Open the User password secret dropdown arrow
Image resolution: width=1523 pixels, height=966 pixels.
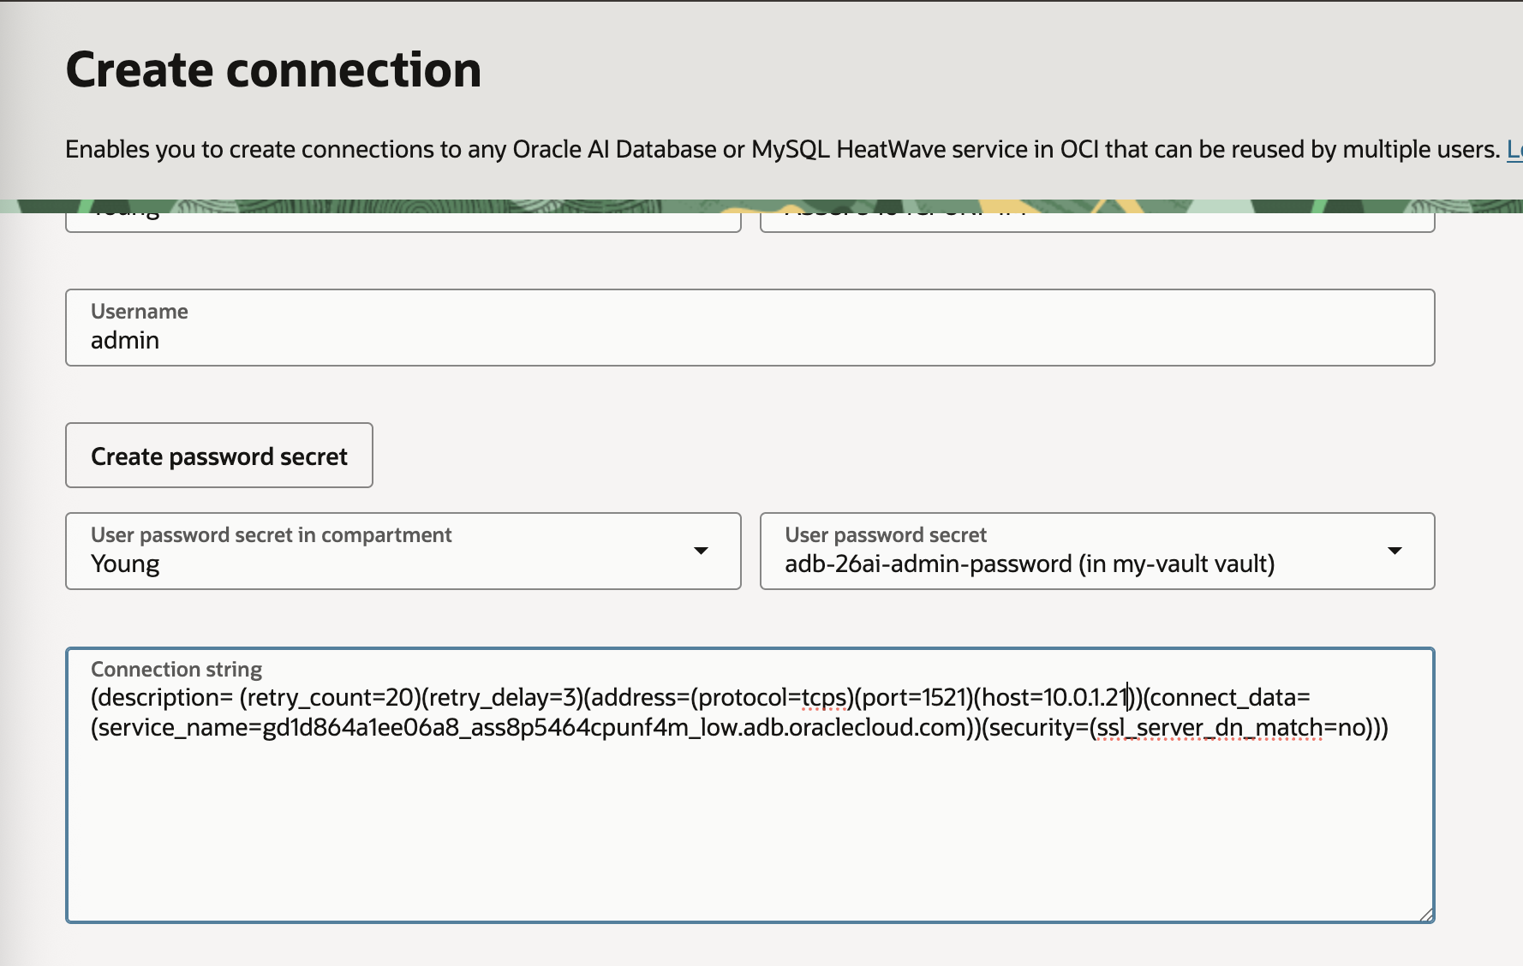(x=1395, y=551)
